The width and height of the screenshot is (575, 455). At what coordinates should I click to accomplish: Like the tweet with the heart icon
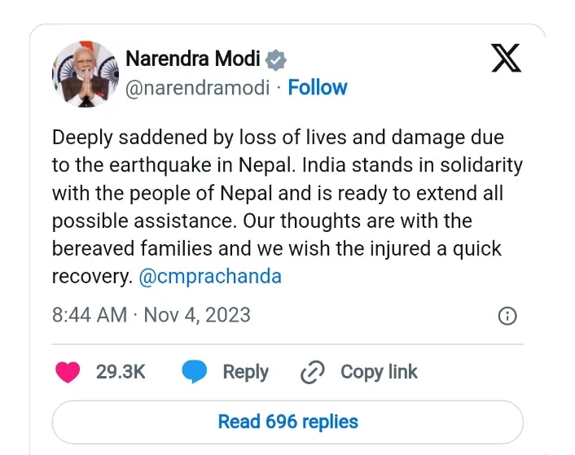(68, 372)
